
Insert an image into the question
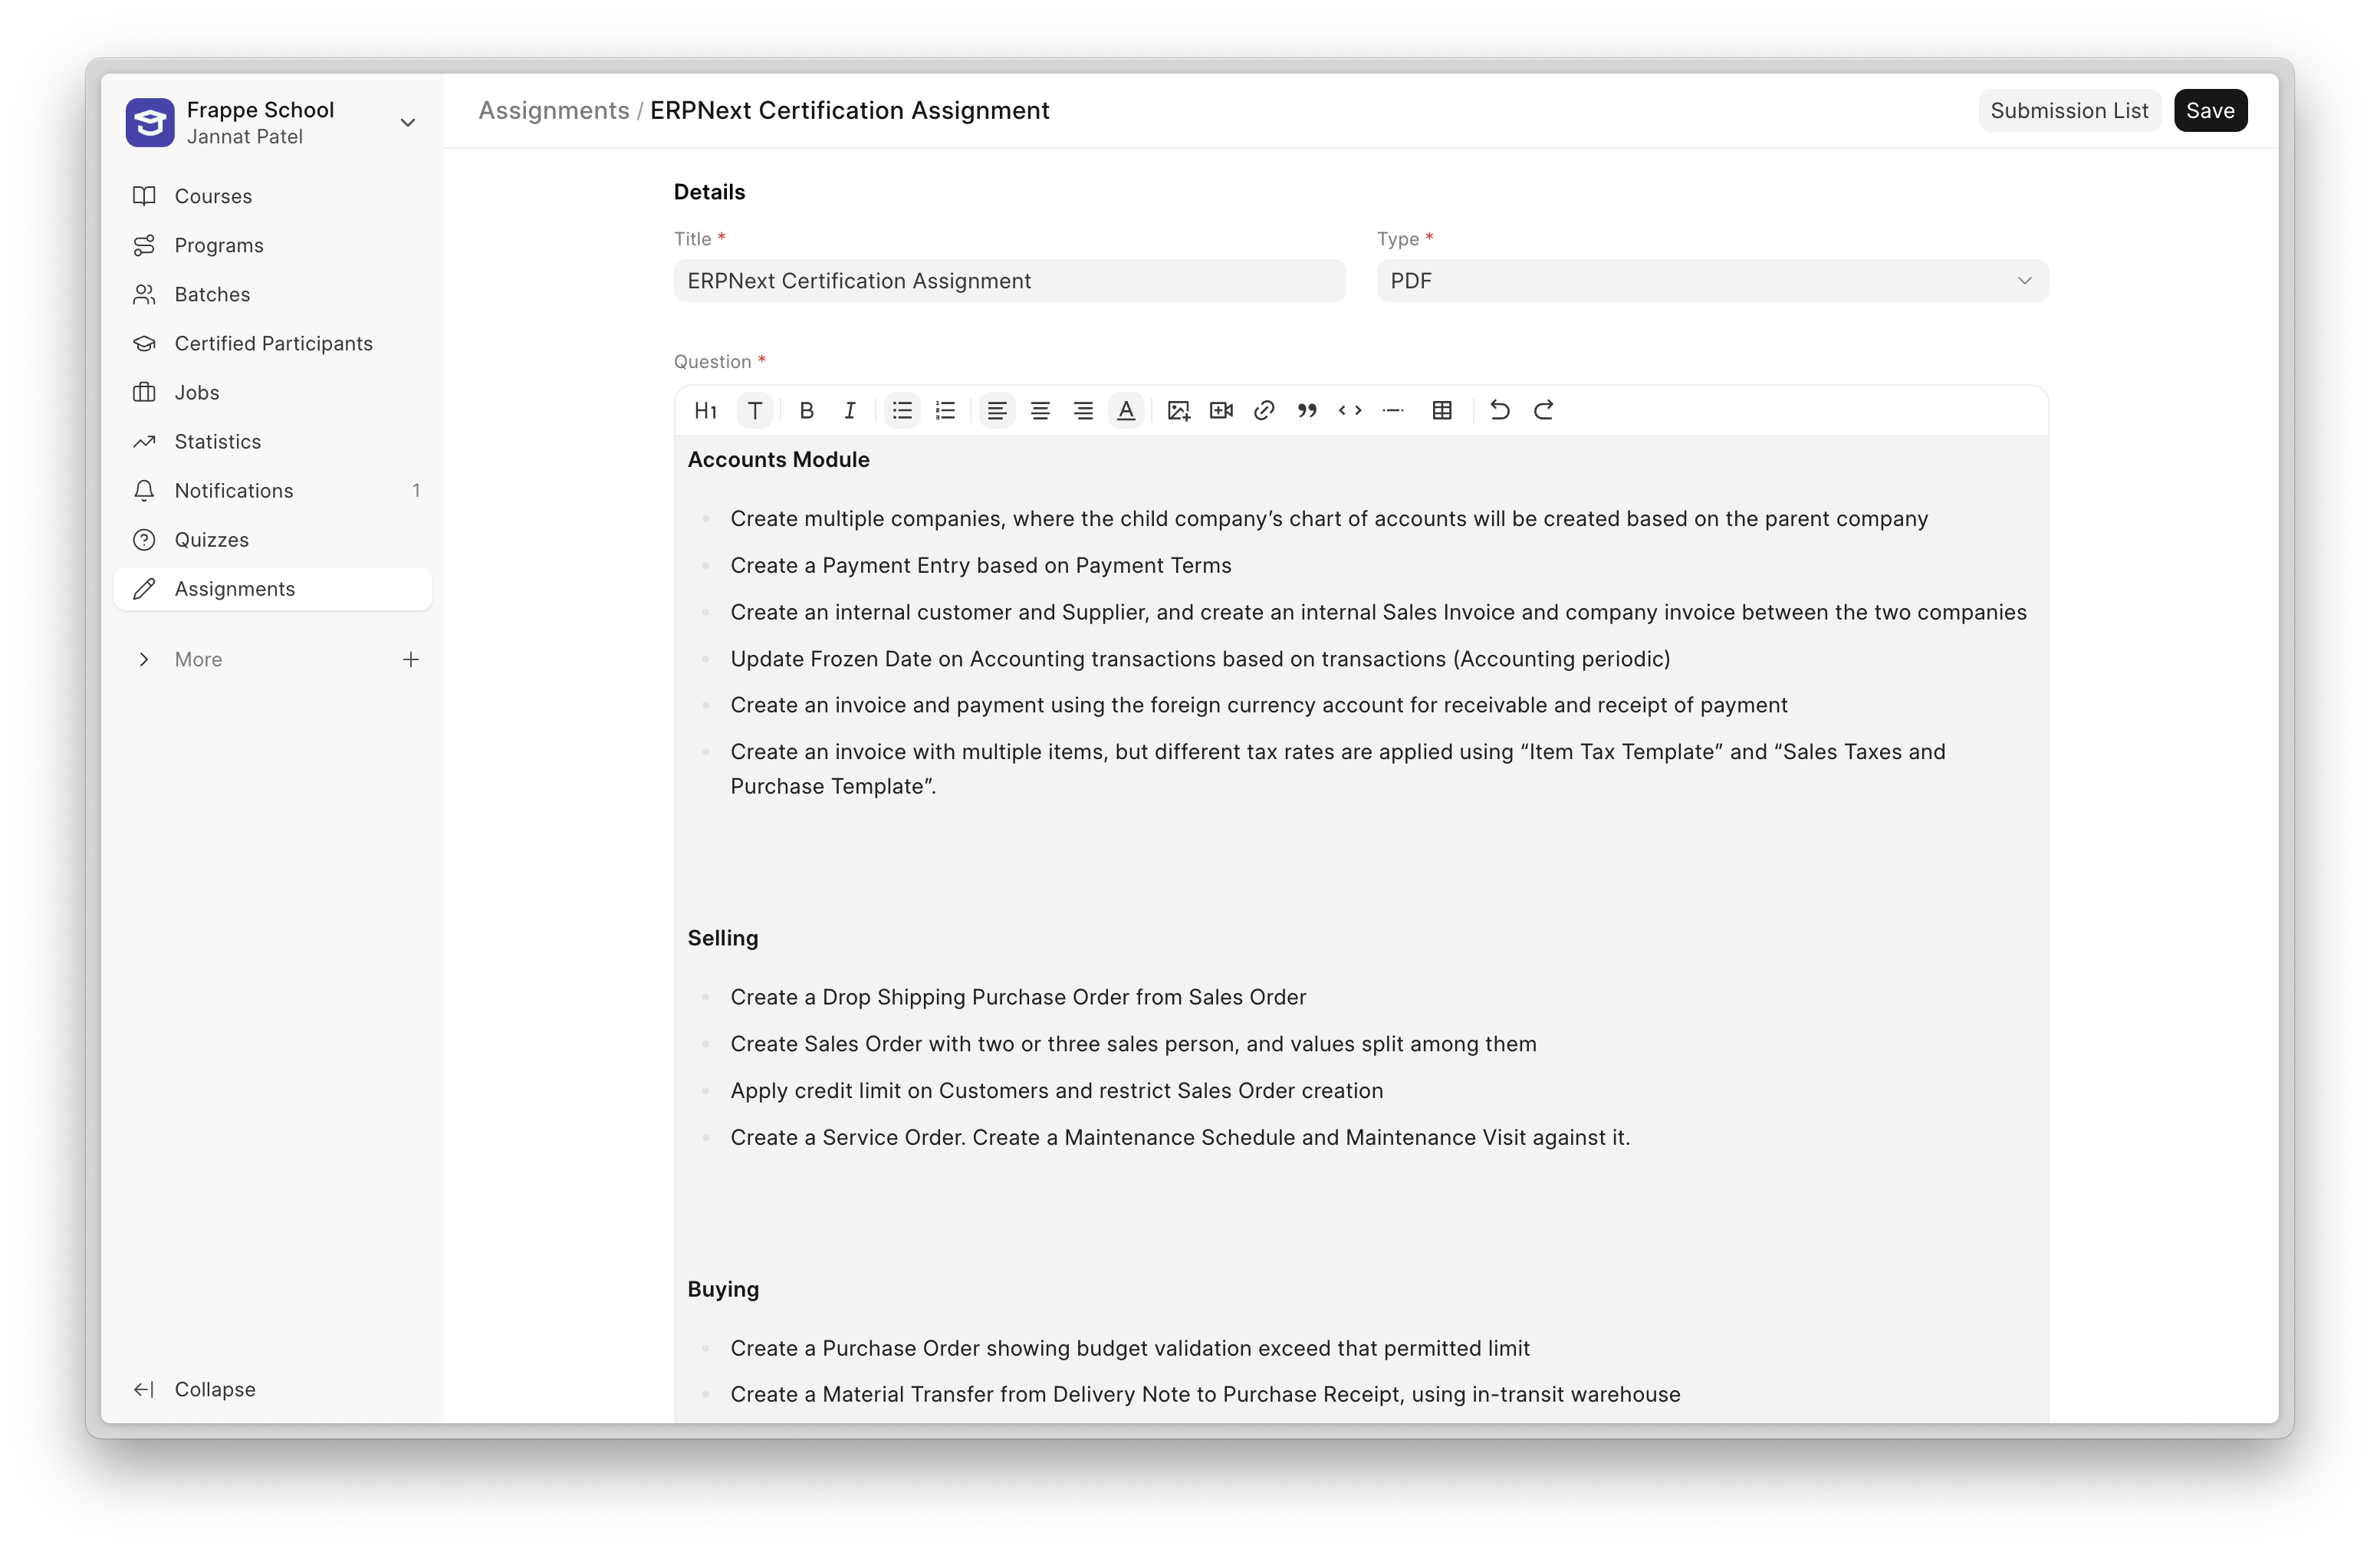tap(1178, 410)
